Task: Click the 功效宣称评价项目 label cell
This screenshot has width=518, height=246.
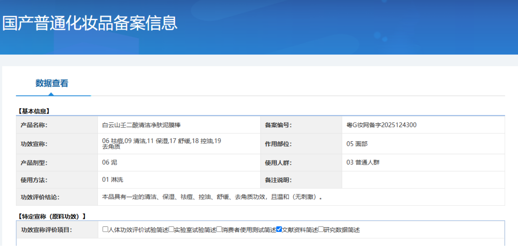Action: click(x=57, y=230)
